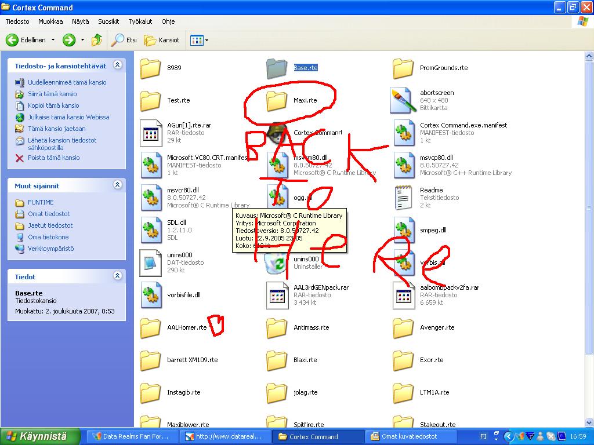This screenshot has width=594, height=445.
Task: Select the SDL.dll file icon
Action: coord(151,230)
